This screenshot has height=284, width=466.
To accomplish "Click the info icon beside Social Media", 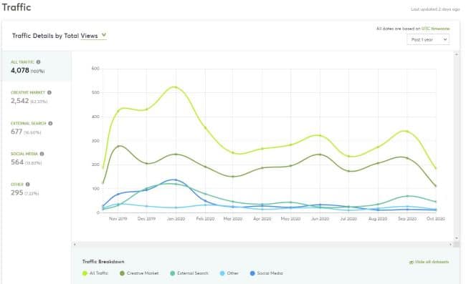I will tap(42, 154).
